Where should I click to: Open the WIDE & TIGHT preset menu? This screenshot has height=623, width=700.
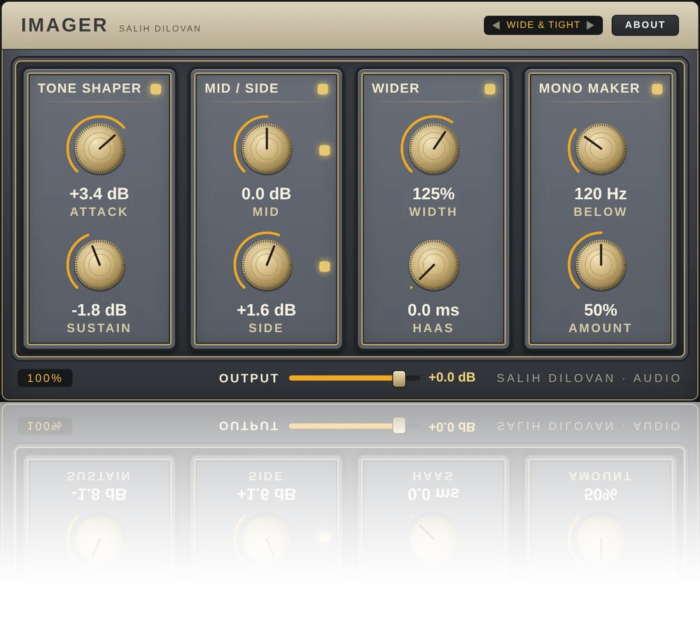tap(543, 25)
